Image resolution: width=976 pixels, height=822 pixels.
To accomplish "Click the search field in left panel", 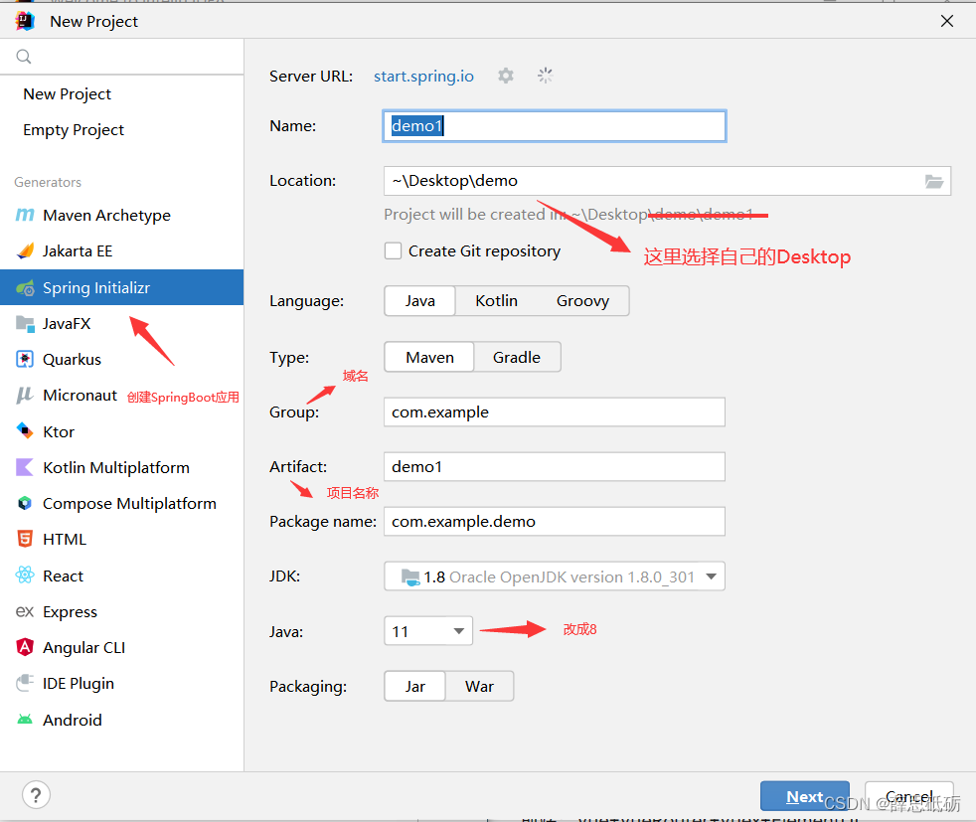I will (121, 57).
